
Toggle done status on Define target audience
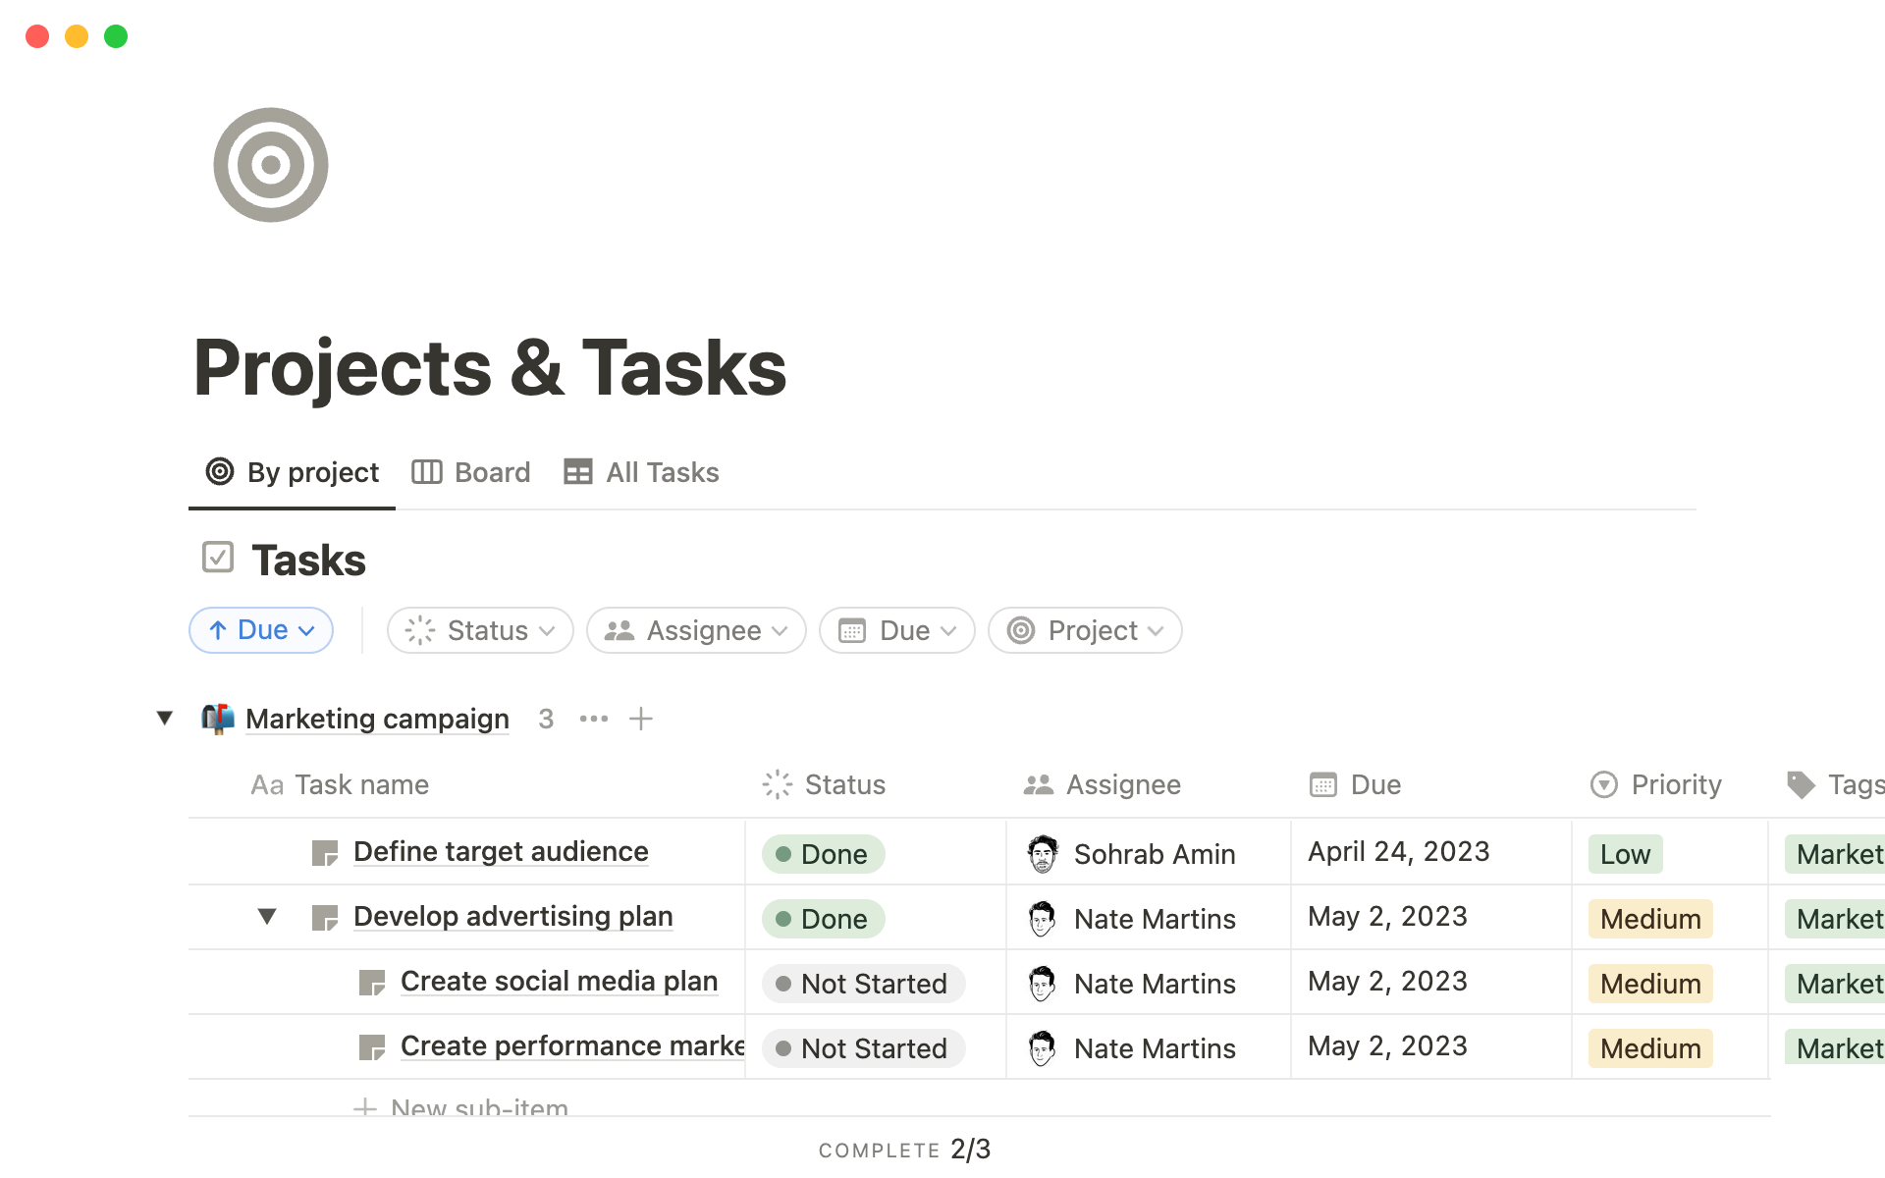[x=828, y=854]
